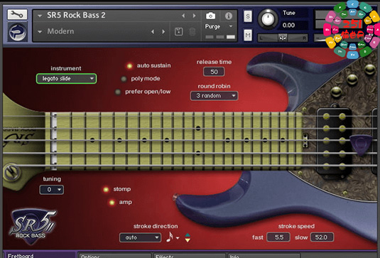Click the fast stroke speed value 5.5
Viewport: 380px width, 258px height.
coord(278,237)
